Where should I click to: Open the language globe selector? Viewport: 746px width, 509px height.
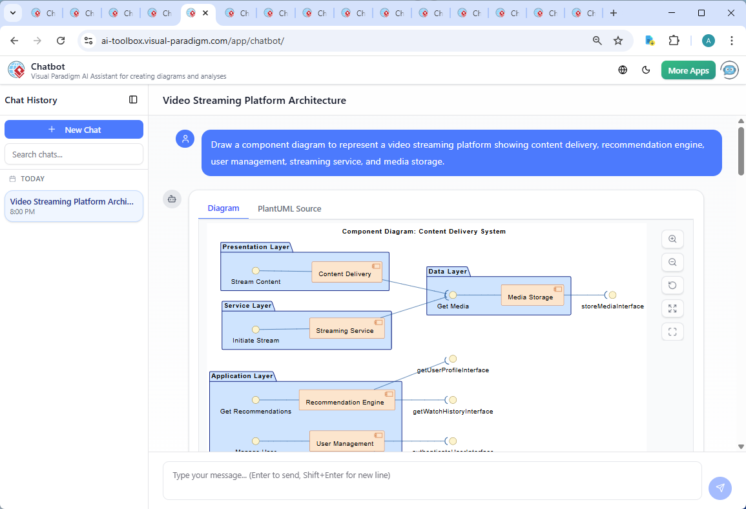tap(623, 70)
